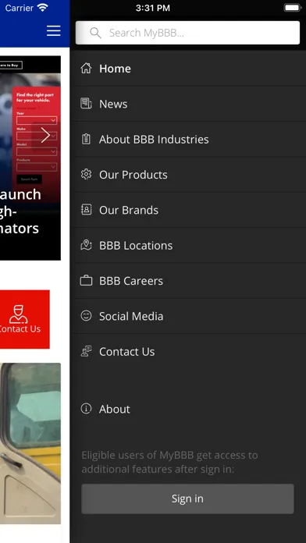306x543 pixels.
Task: Tap the red Contact Us tile
Action: [x=25, y=319]
